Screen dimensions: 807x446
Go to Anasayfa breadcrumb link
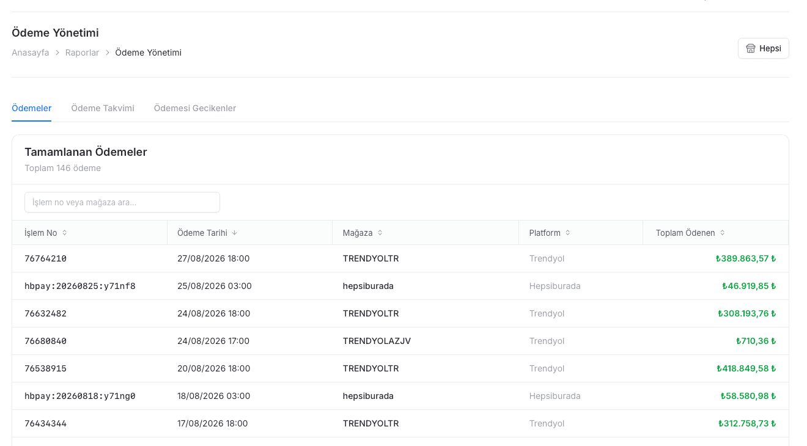click(31, 53)
